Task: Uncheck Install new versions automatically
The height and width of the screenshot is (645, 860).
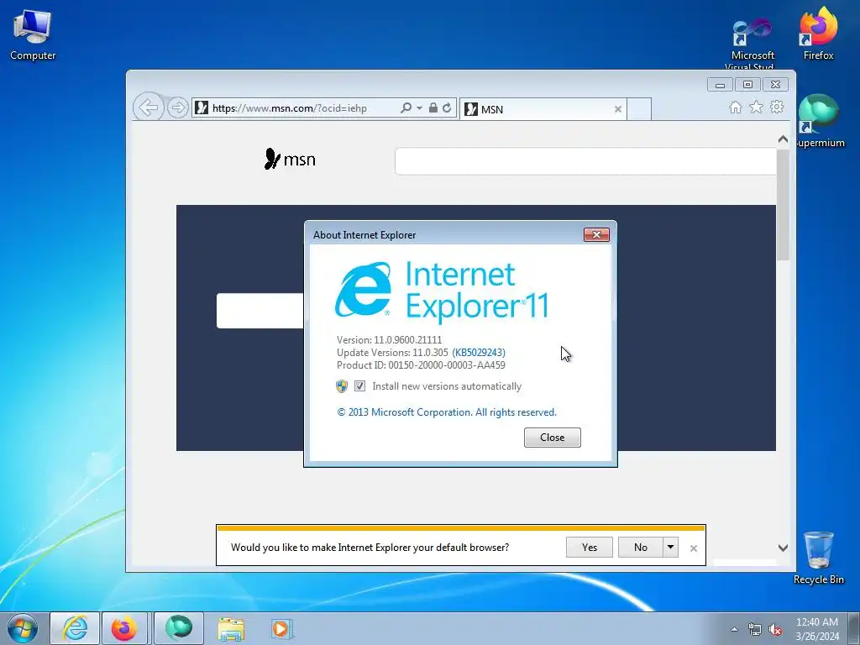Action: 359,386
